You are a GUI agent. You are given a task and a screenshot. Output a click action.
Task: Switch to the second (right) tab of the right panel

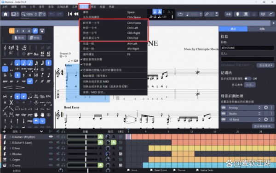click(x=262, y=29)
